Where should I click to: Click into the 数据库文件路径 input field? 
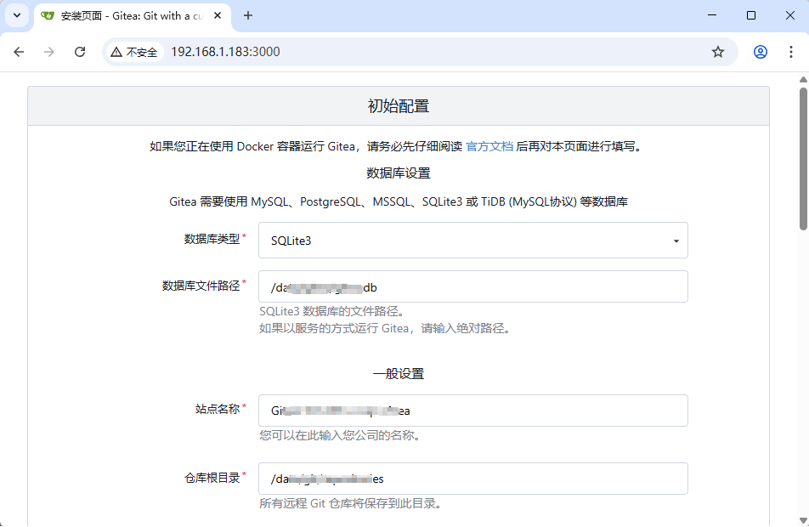coord(473,286)
